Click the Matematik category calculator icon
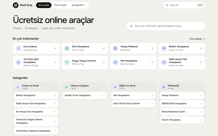The width and height of the screenshot is (218, 136). pyautogui.click(x=164, y=87)
